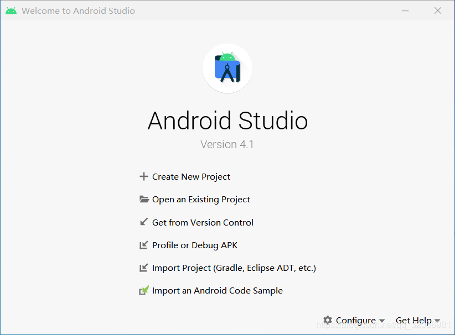Expand the dropdown arrow next to Get Help
This screenshot has width=455, height=335.
point(437,321)
